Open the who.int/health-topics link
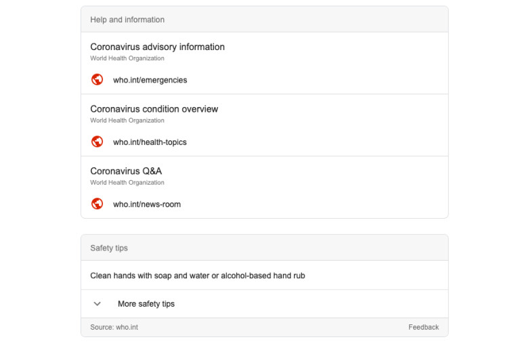The height and width of the screenshot is (348, 520). pos(150,142)
